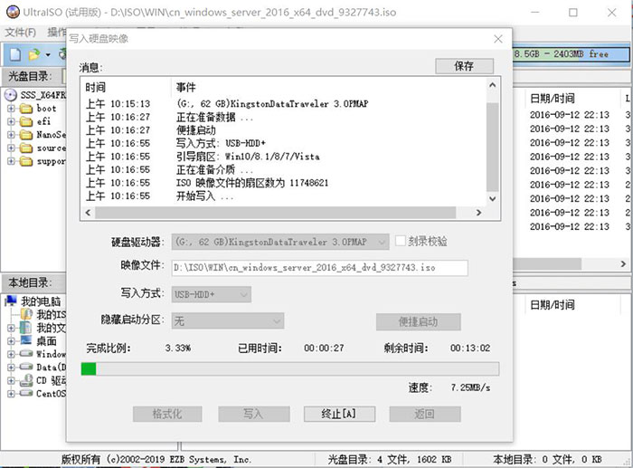The image size is (633, 468).
Task: Expand the support folder tree node
Action: pos(11,161)
